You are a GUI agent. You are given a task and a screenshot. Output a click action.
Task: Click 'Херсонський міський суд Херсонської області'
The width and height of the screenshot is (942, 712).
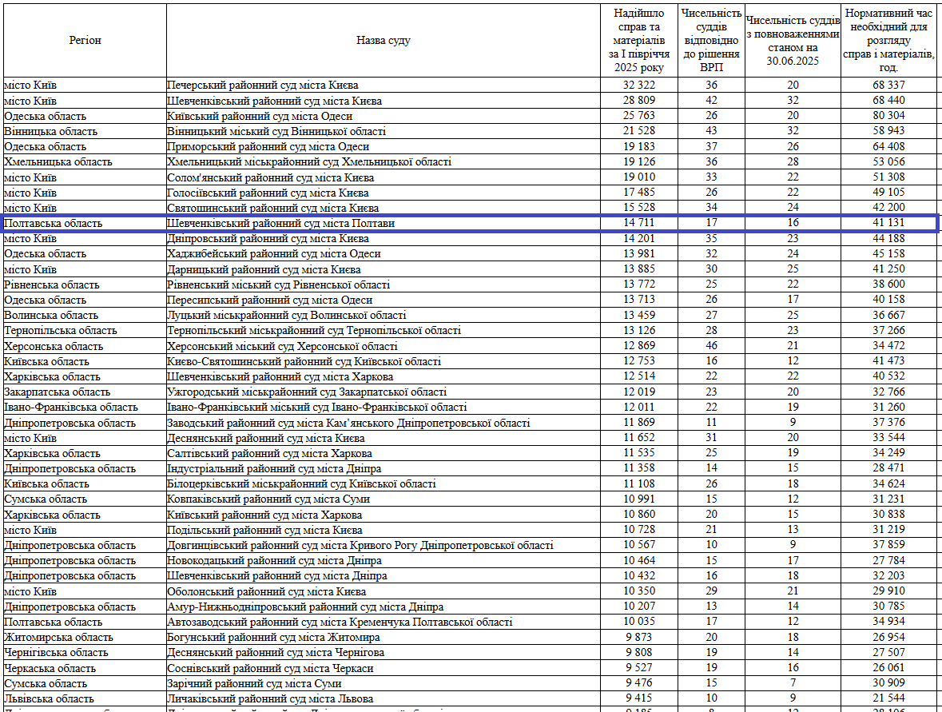(282, 346)
